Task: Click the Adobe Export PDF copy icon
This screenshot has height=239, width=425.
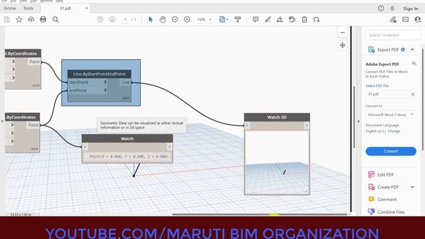Action: (414, 64)
